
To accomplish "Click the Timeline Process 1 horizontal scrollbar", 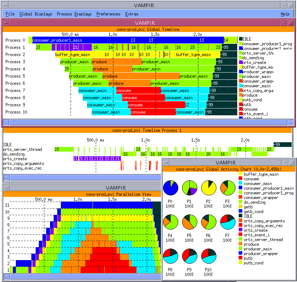I will [85, 177].
